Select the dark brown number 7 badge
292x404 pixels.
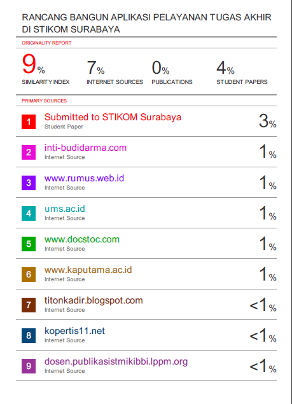pyautogui.click(x=29, y=305)
